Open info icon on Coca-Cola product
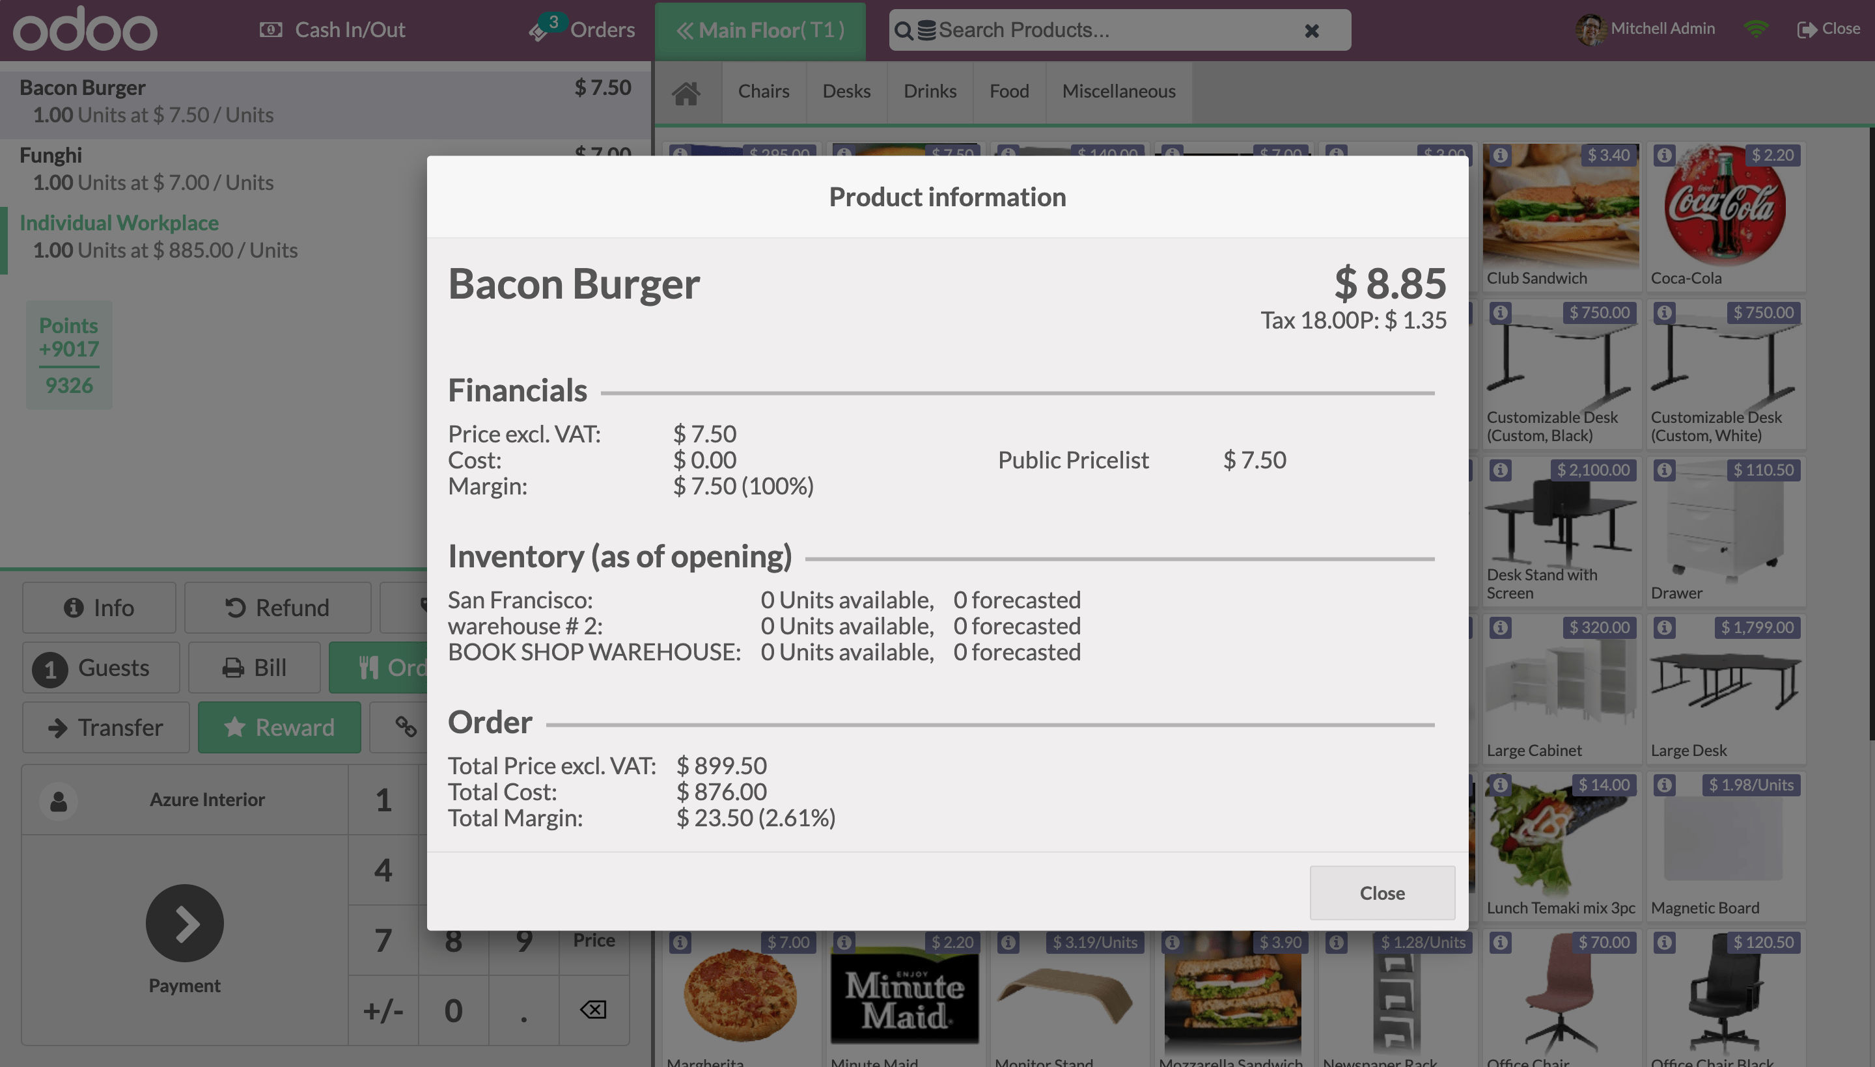The height and width of the screenshot is (1067, 1875). [1664, 155]
